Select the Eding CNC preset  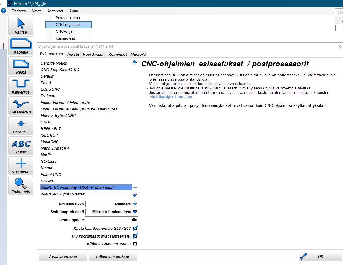click(86, 89)
